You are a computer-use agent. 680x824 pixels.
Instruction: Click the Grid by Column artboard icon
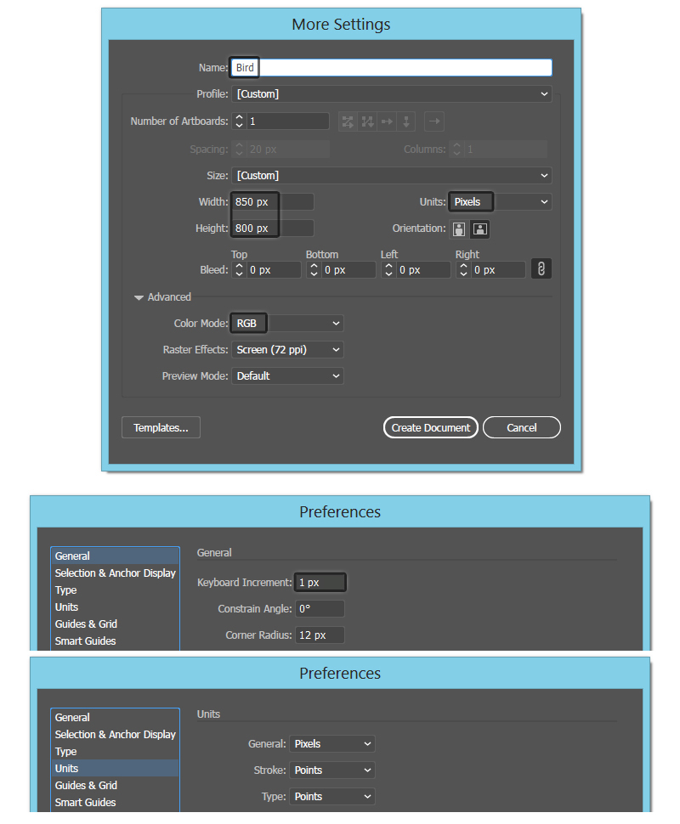click(367, 121)
